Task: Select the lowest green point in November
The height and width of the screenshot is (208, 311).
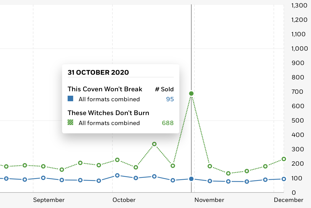Action: click(228, 173)
